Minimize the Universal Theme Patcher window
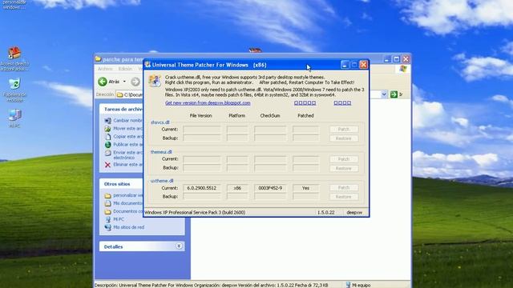The image size is (513, 288). [x=345, y=65]
